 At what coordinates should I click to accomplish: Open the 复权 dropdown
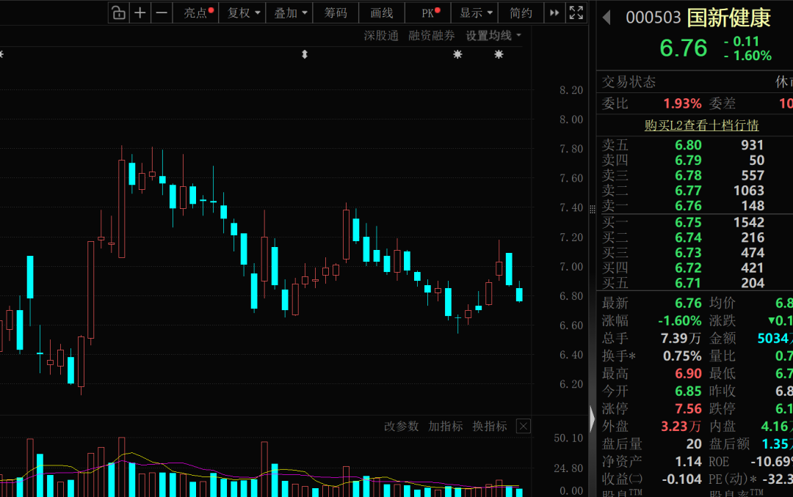[243, 12]
